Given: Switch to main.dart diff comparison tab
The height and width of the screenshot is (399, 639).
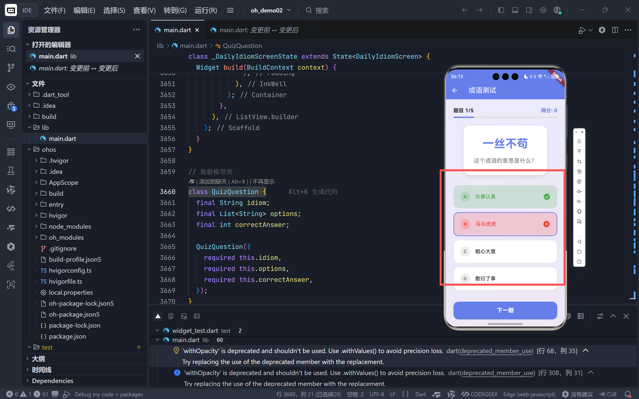Looking at the screenshot, I should tap(258, 30).
